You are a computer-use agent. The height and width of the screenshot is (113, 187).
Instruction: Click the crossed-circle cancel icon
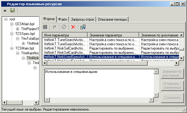point(64,27)
